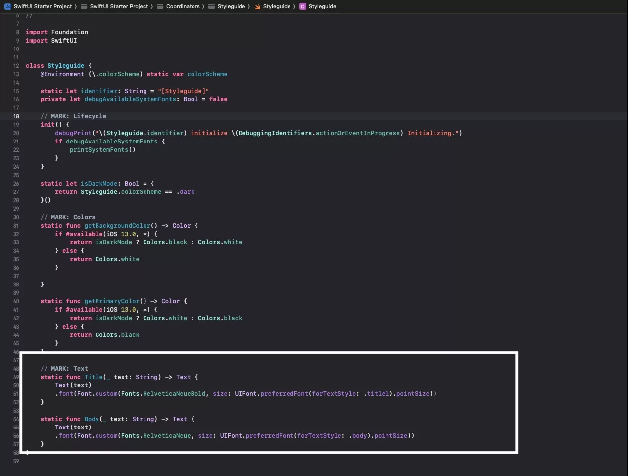Click 'class Styleguide' declaration on line 12

pos(55,66)
